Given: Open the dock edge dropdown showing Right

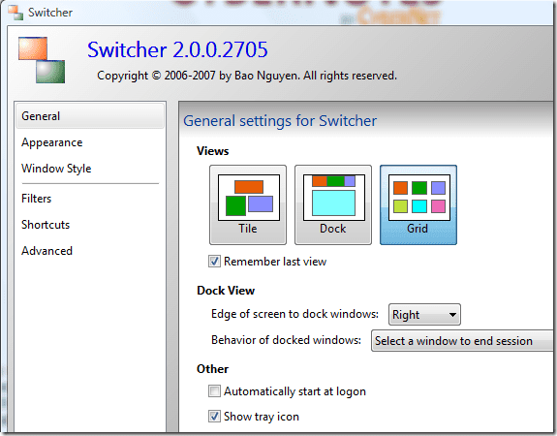Looking at the screenshot, I should click(424, 315).
